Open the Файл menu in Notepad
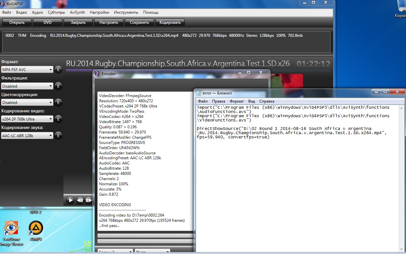The width and height of the screenshot is (406, 254). (x=203, y=101)
